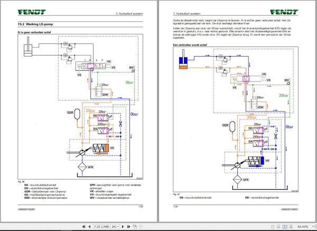Click 'Fig. 36' caption under left diagram

[20, 182]
